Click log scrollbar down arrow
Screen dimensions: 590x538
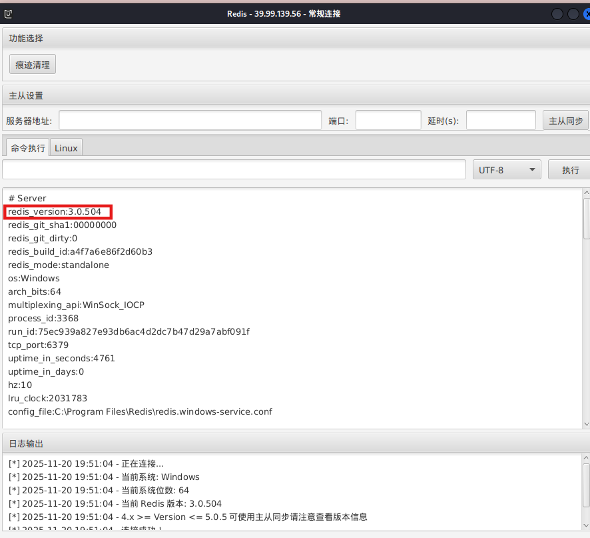click(x=586, y=525)
